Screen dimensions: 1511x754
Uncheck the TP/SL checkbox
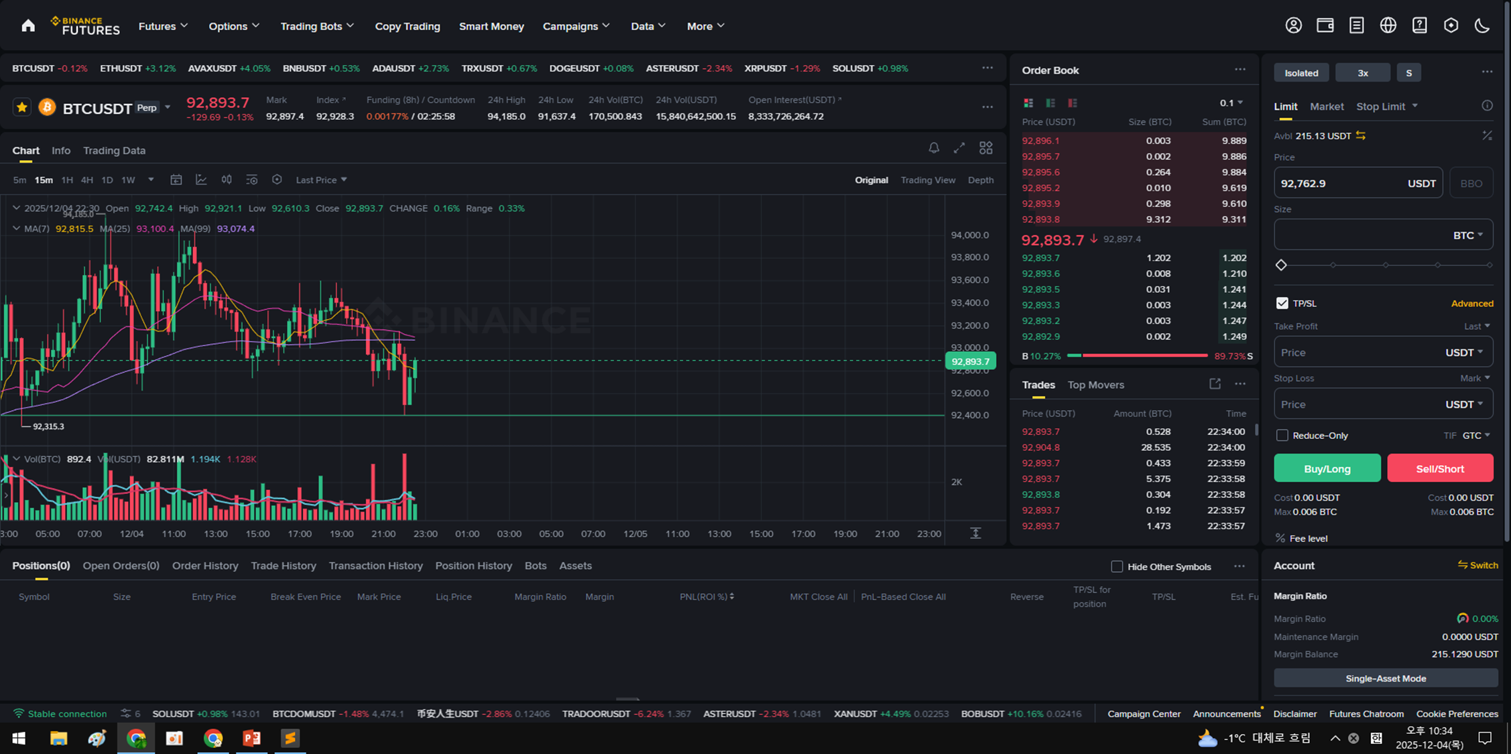(1282, 304)
